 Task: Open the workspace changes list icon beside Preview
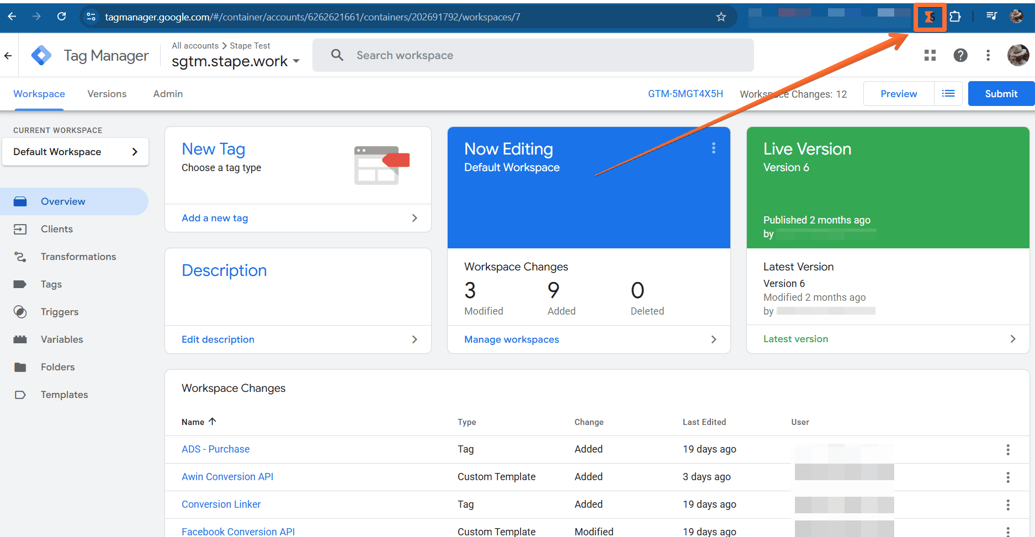(948, 94)
